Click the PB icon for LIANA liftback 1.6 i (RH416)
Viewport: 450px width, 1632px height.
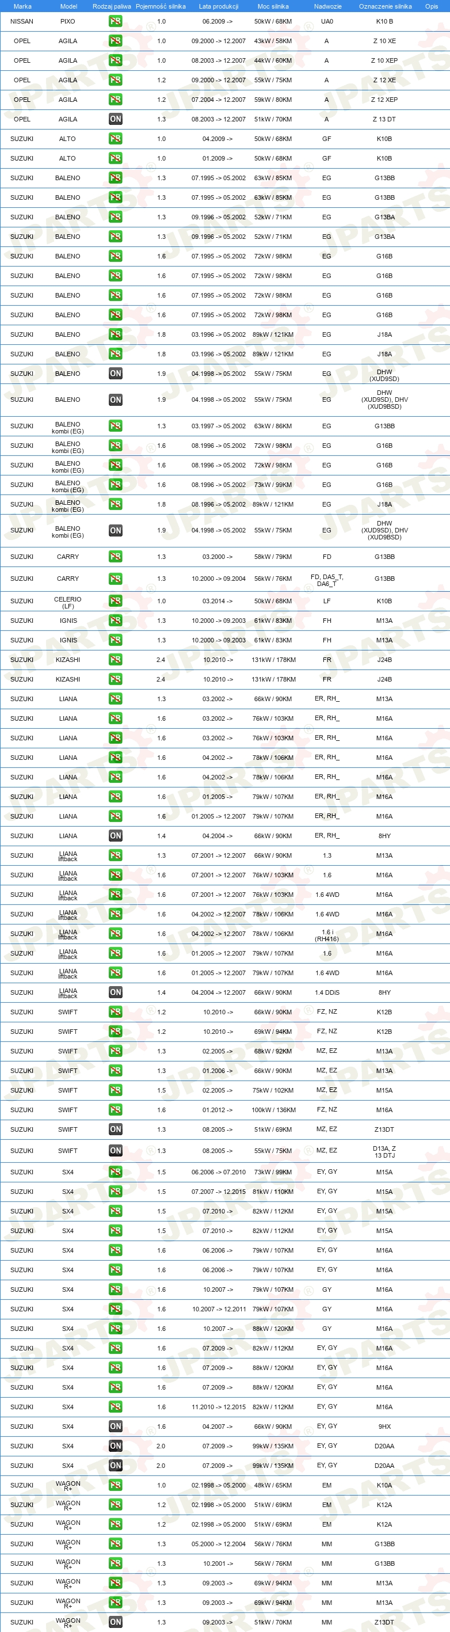(x=115, y=934)
